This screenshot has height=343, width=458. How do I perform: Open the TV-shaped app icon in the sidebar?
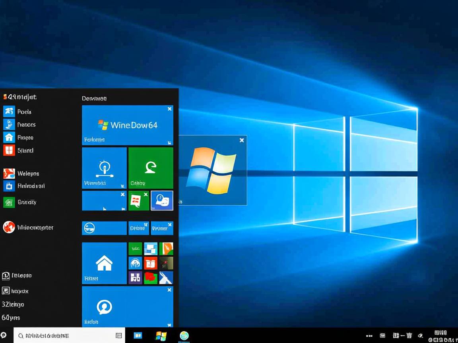tap(9, 186)
